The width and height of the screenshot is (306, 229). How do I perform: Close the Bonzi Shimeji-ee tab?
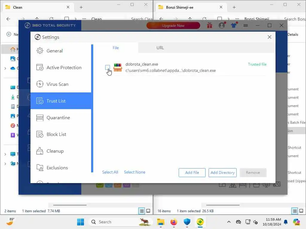tap(221, 7)
